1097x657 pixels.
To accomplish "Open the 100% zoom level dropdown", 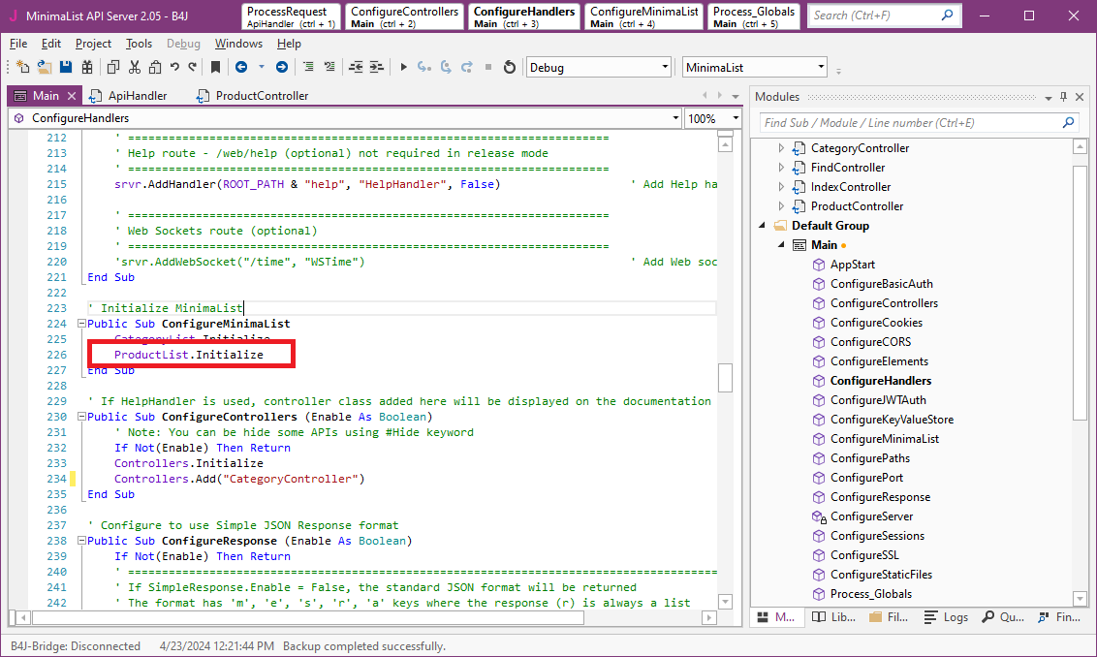I will (736, 118).
